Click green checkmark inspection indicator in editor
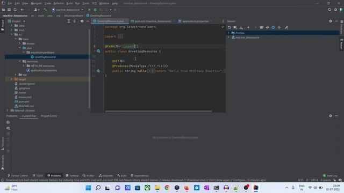This screenshot has height=193, width=344. [x=223, y=27]
